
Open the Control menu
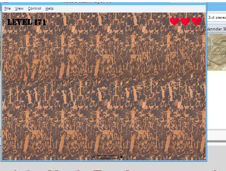pyautogui.click(x=34, y=8)
